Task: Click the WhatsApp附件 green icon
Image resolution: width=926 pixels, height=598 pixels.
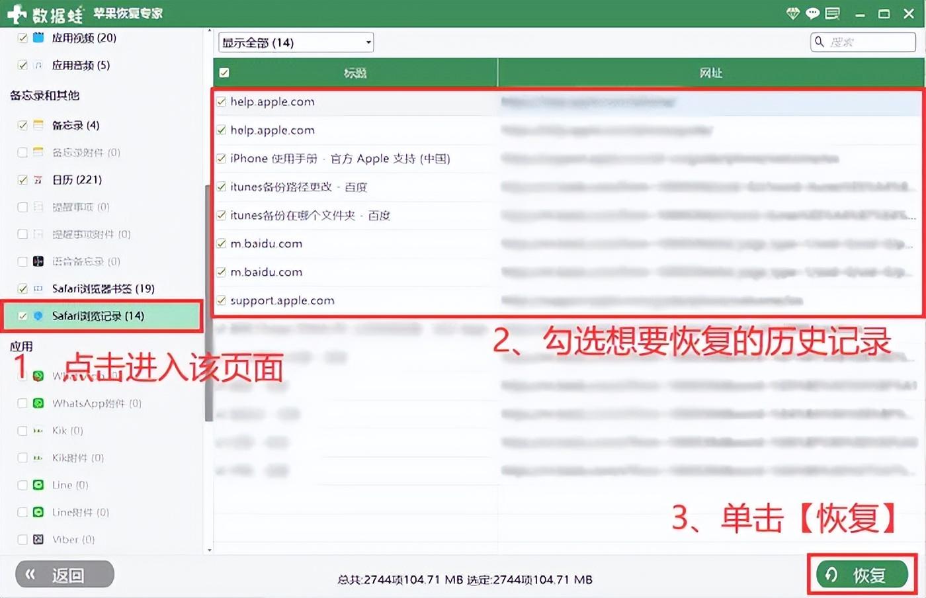Action: (38, 403)
